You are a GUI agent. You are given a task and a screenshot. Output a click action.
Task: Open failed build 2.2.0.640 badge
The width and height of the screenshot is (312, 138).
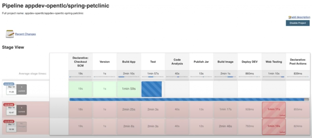point(9,104)
